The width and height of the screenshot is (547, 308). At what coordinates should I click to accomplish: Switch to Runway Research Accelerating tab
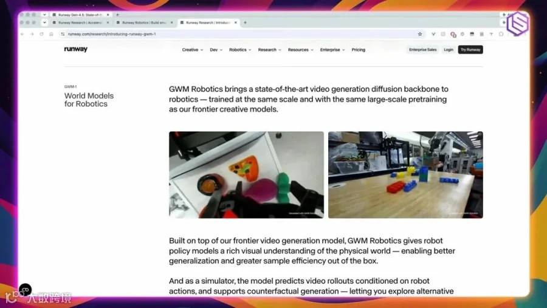click(x=80, y=22)
